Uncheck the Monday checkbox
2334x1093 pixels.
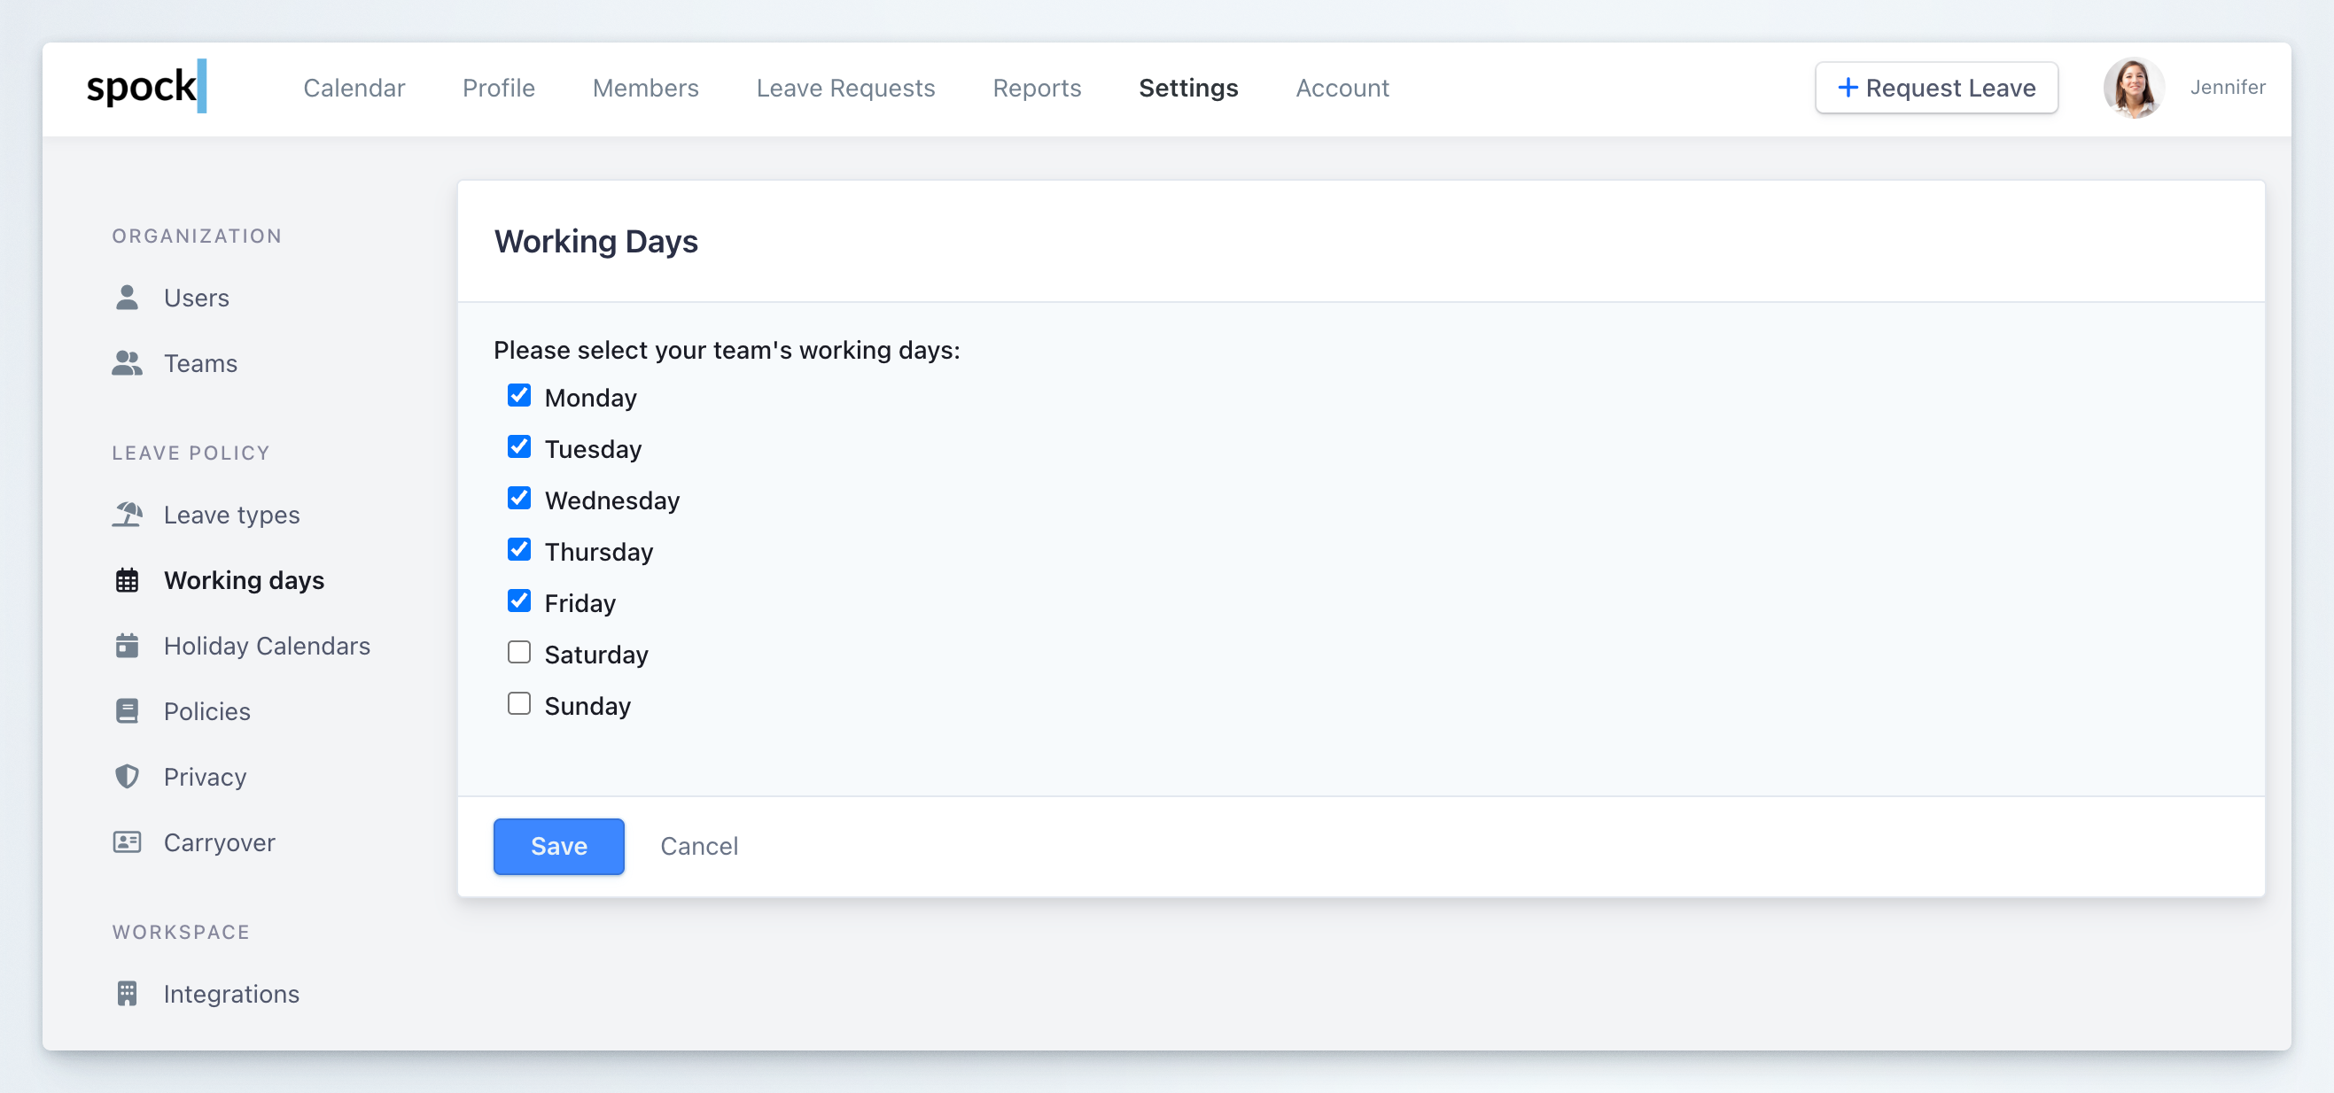[x=519, y=396]
